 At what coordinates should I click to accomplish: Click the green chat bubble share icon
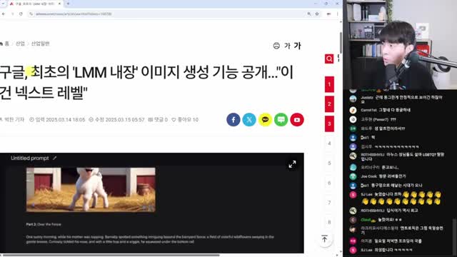[281, 120]
